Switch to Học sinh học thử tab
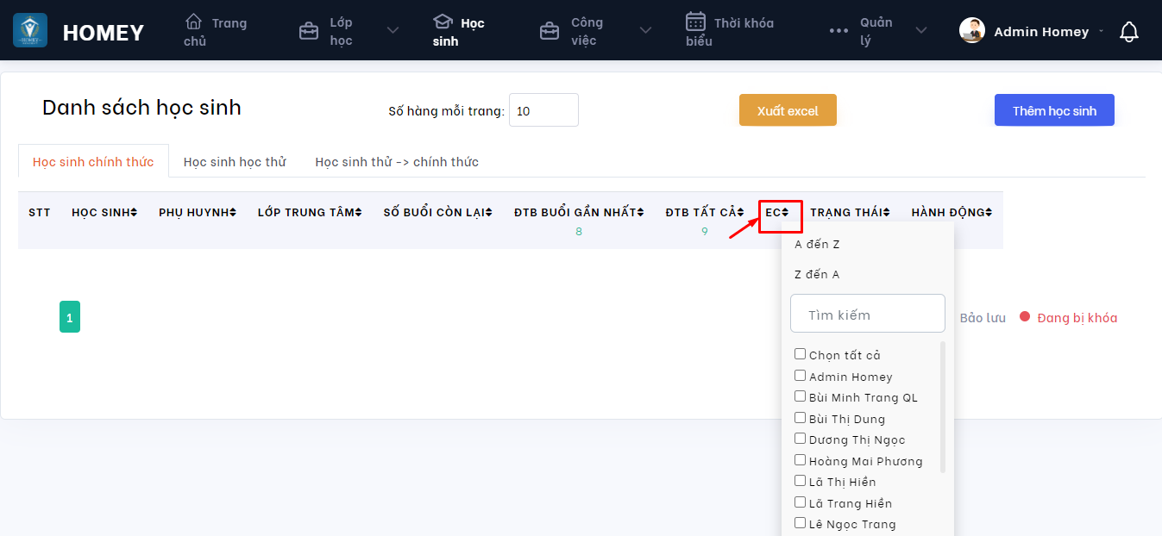1162x536 pixels. point(235,162)
